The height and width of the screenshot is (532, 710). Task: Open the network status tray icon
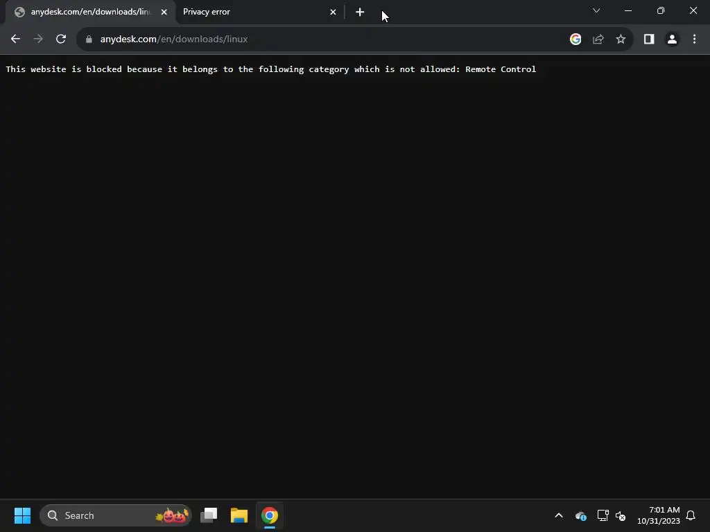point(603,515)
